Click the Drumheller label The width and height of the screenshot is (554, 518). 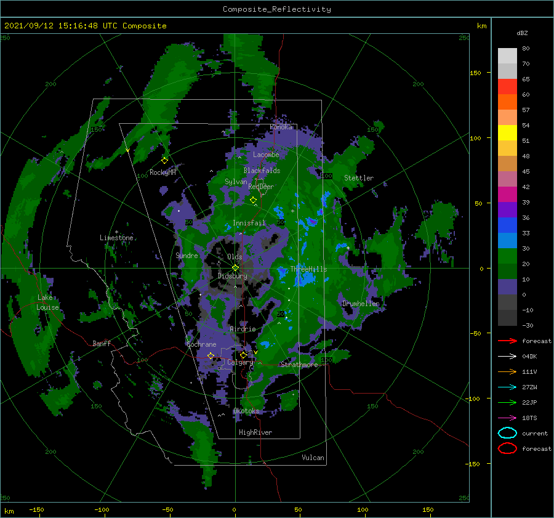tap(361, 304)
